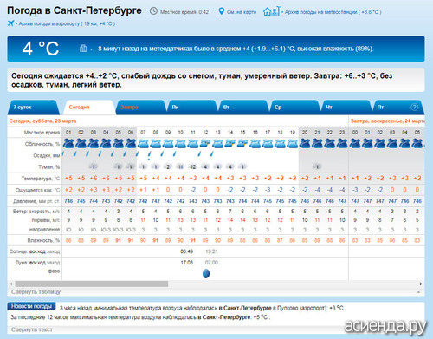This screenshot has width=433, height=339.
Task: Click the cloudiness icon for hour 15
Action: [242, 143]
